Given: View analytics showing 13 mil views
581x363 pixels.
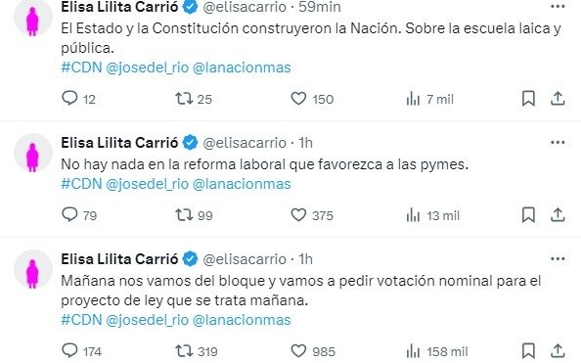Looking at the screenshot, I should pos(432,215).
